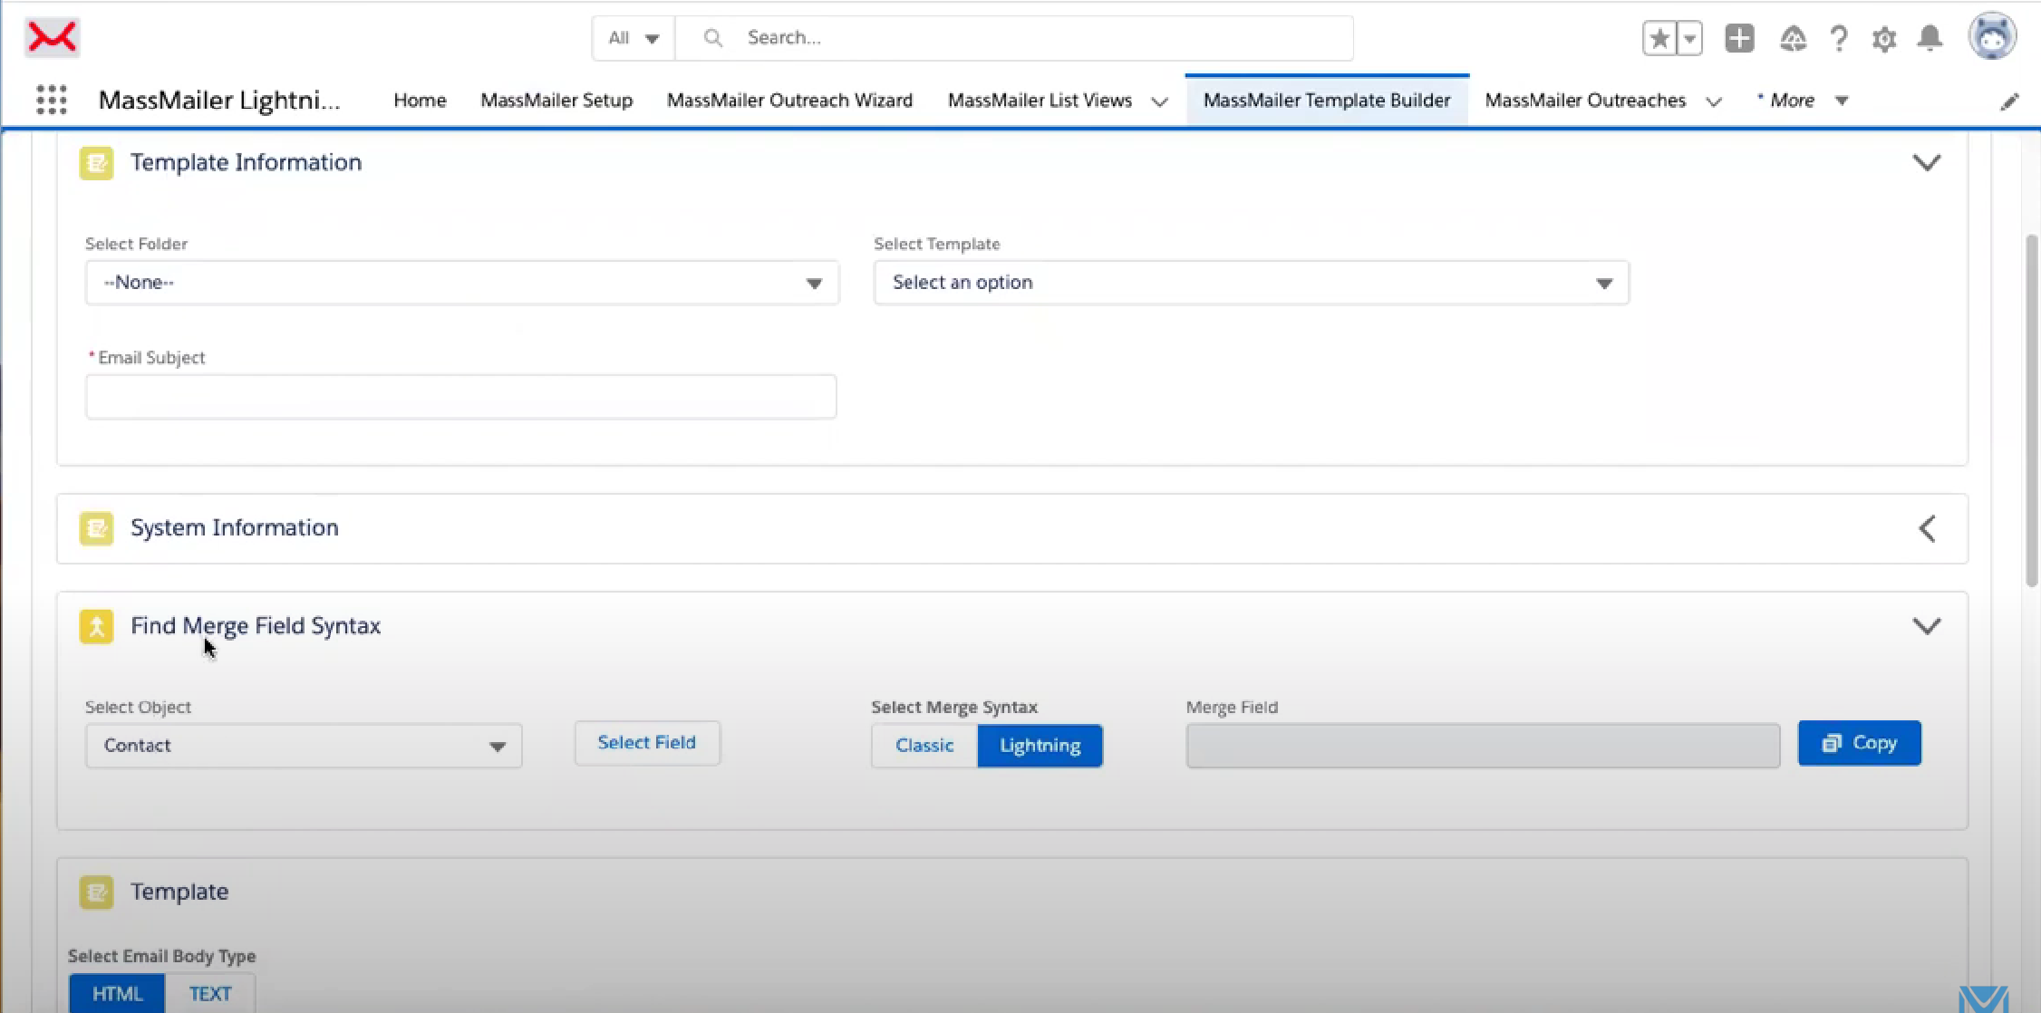Open the Notifications bell
Viewport: 2041px width, 1013px height.
[1930, 38]
